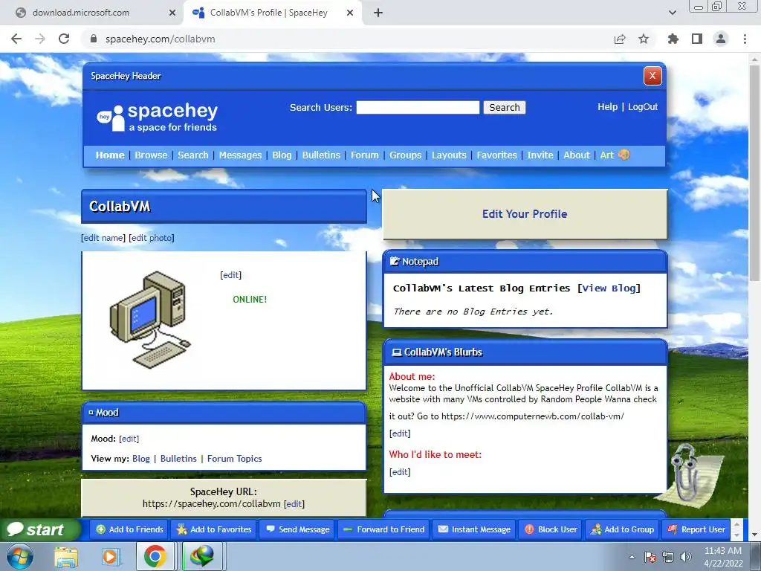The height and width of the screenshot is (571, 761).
Task: Edit the SpaceHey URL
Action: [294, 504]
